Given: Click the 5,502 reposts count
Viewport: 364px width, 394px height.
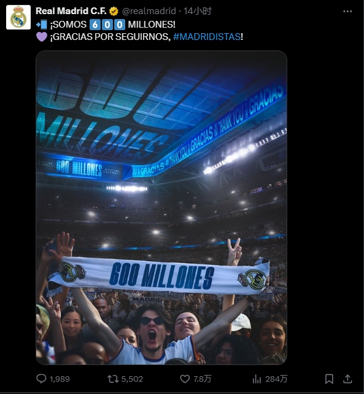Looking at the screenshot, I should 132,379.
